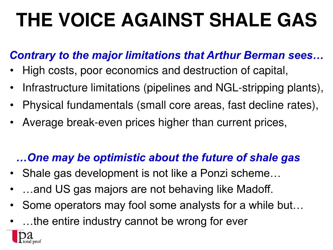Click the Average break-even prices bullet
333x250 pixels.
(154, 122)
